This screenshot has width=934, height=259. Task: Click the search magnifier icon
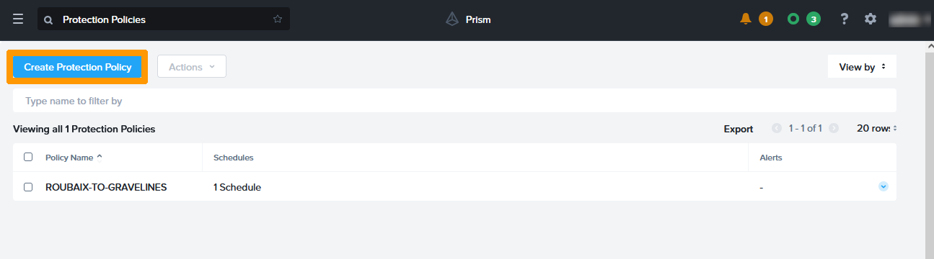[x=48, y=20]
